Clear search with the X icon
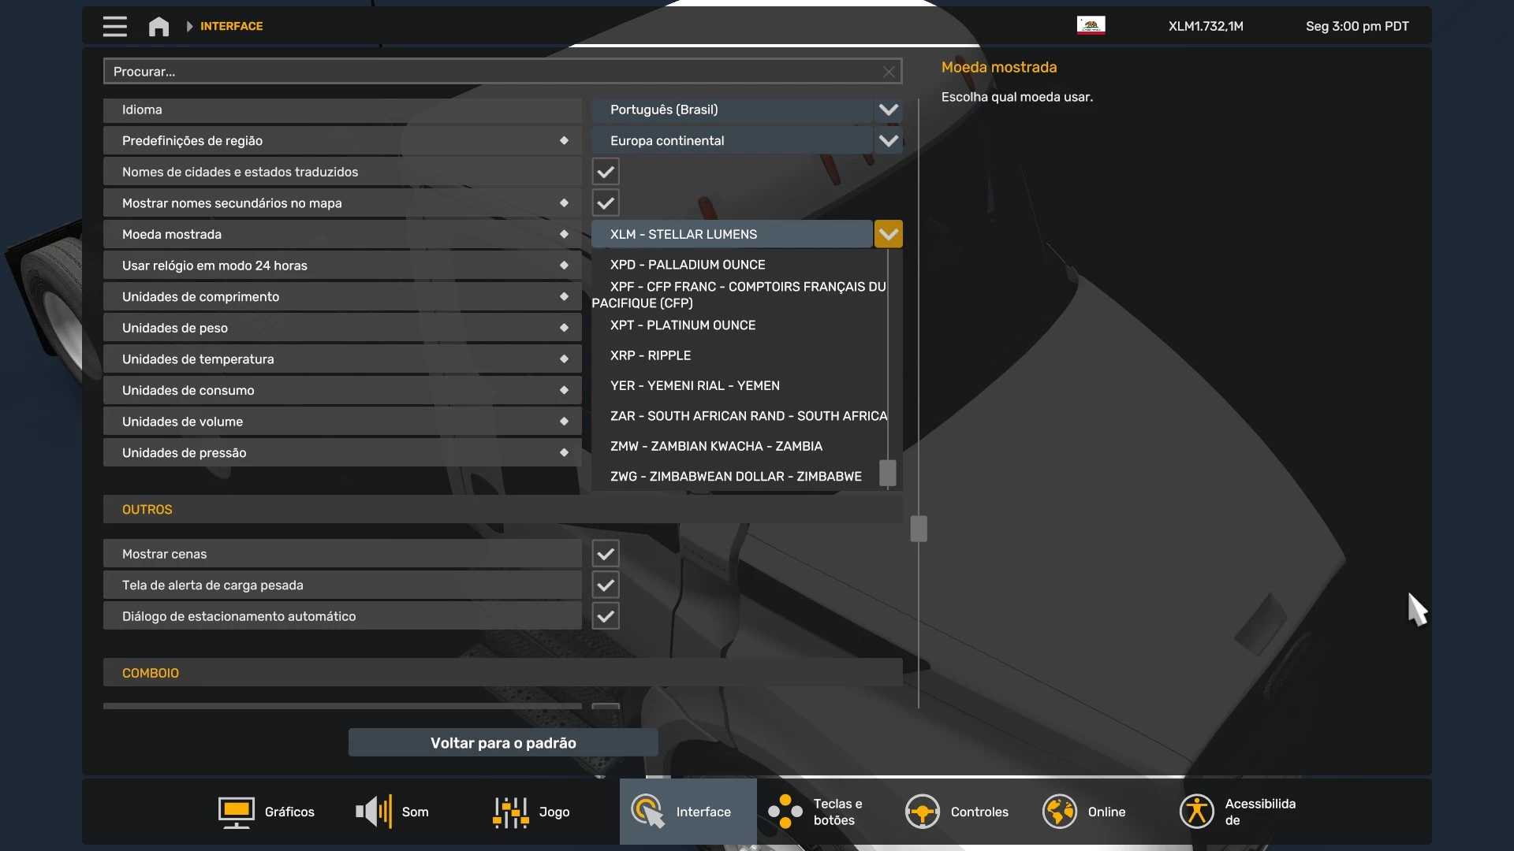 [889, 72]
